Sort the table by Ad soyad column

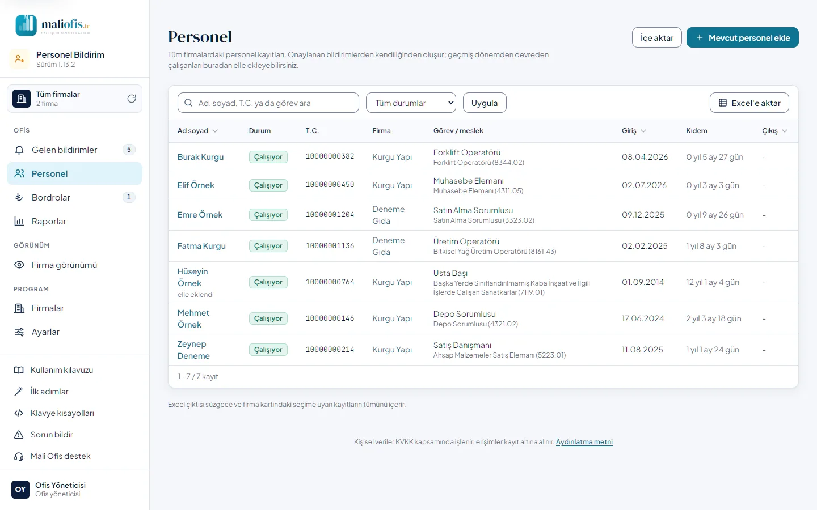pyautogui.click(x=197, y=131)
